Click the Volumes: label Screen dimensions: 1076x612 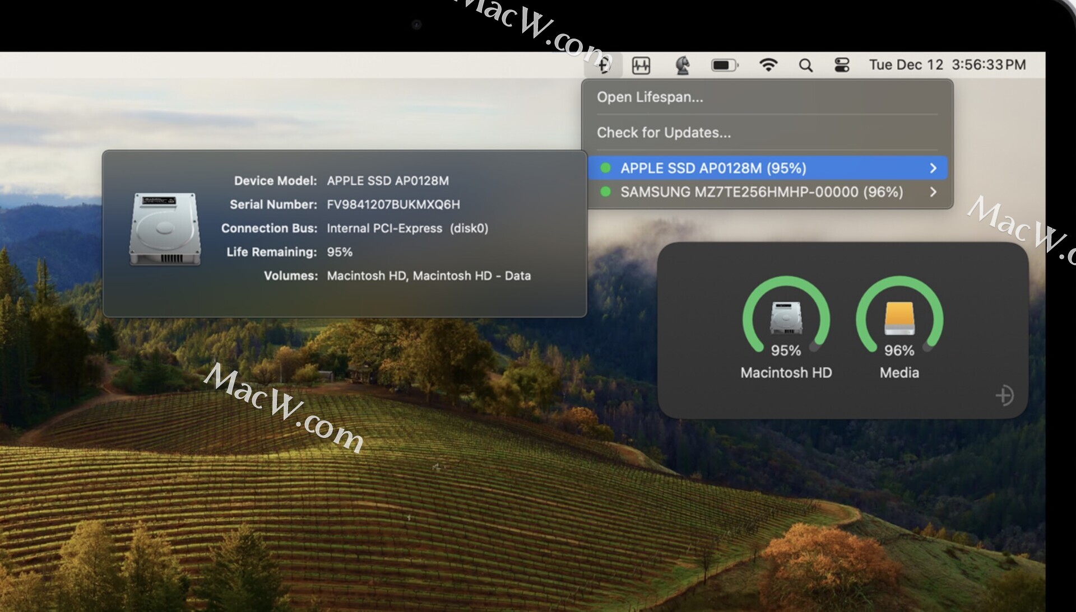click(290, 275)
